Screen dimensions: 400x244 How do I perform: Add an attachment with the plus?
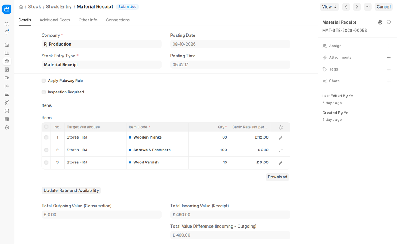point(389,57)
